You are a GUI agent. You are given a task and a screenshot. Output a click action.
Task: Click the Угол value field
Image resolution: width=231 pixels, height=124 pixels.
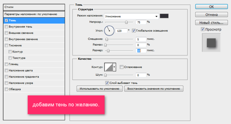[x=121, y=31]
